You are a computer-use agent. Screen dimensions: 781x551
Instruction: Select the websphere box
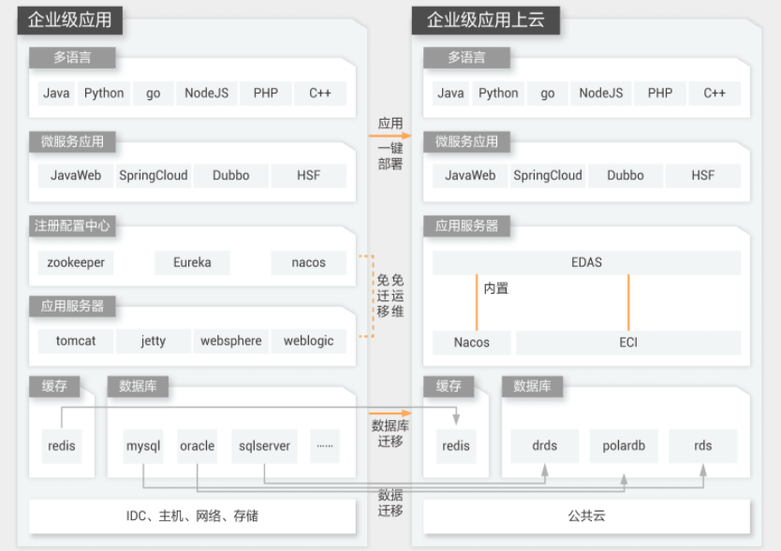(231, 341)
